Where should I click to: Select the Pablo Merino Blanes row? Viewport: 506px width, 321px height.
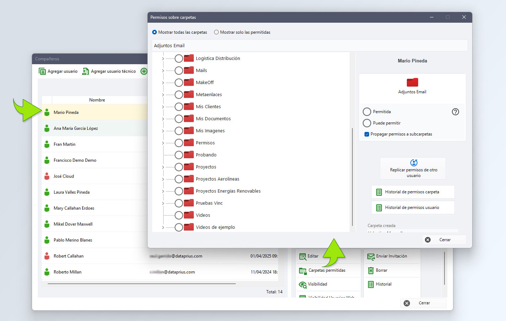94,240
